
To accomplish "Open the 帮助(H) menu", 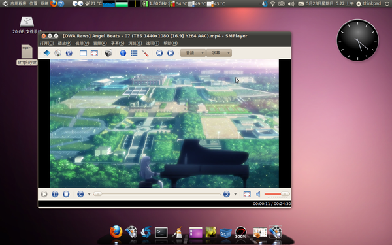I will pos(171,43).
